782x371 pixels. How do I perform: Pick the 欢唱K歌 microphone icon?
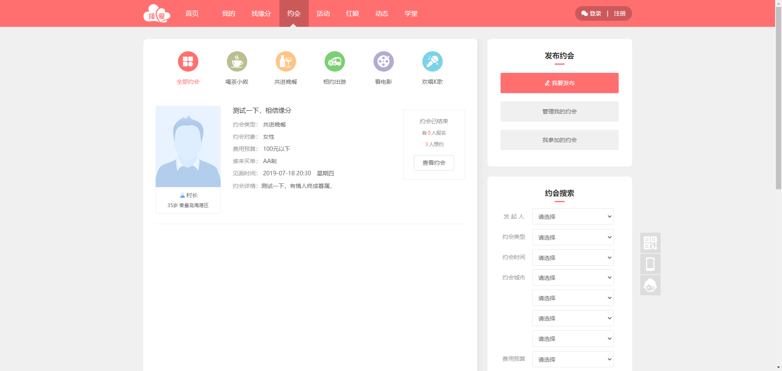pos(432,61)
